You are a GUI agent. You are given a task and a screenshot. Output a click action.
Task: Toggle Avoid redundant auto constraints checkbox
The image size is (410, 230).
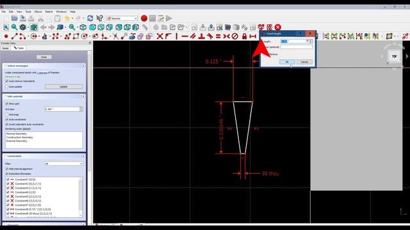coord(7,125)
